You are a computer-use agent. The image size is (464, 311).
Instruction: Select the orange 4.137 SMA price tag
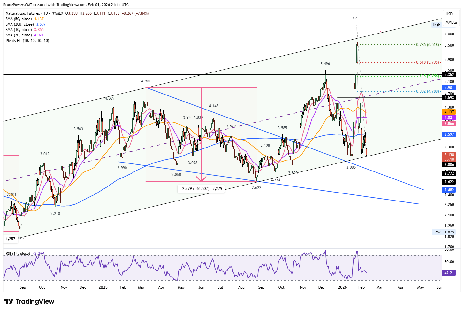pos(449,112)
